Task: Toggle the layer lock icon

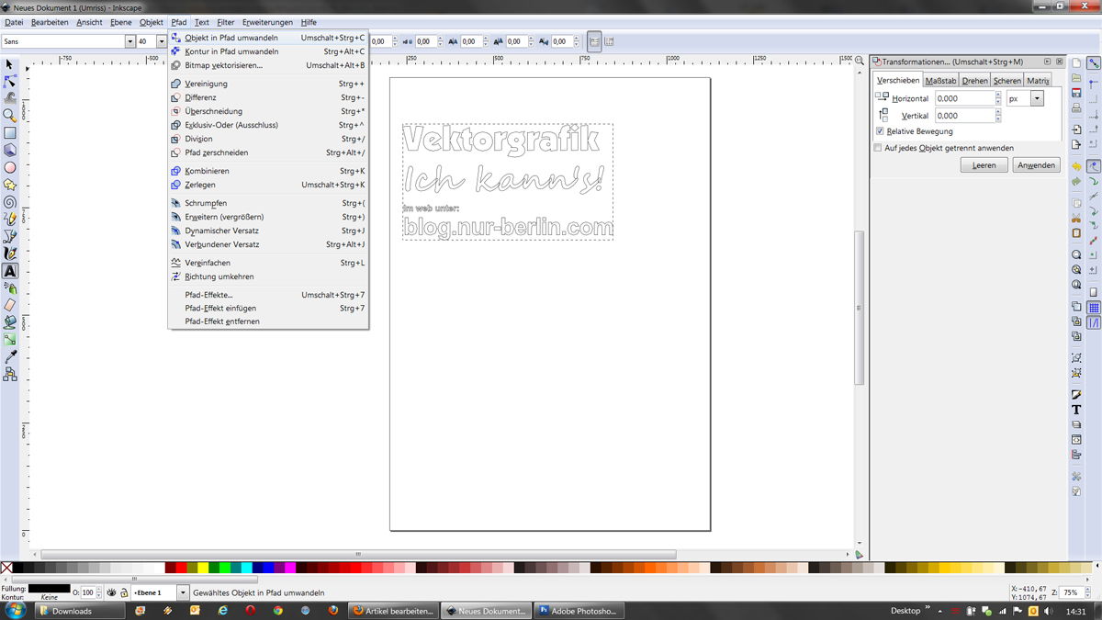Action: (124, 592)
